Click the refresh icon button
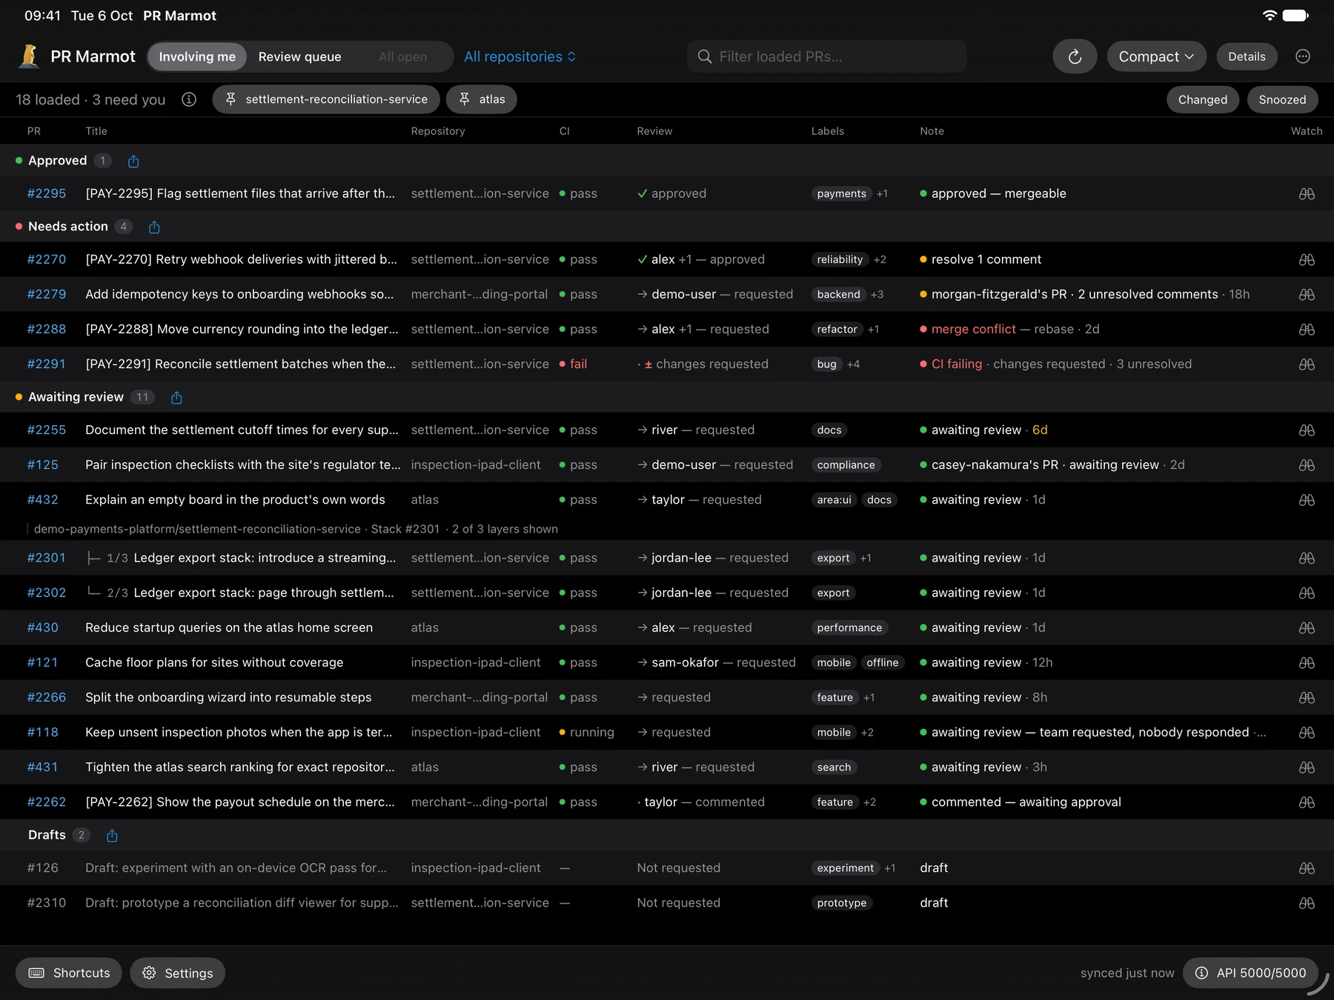The height and width of the screenshot is (1000, 1334). pos(1075,56)
